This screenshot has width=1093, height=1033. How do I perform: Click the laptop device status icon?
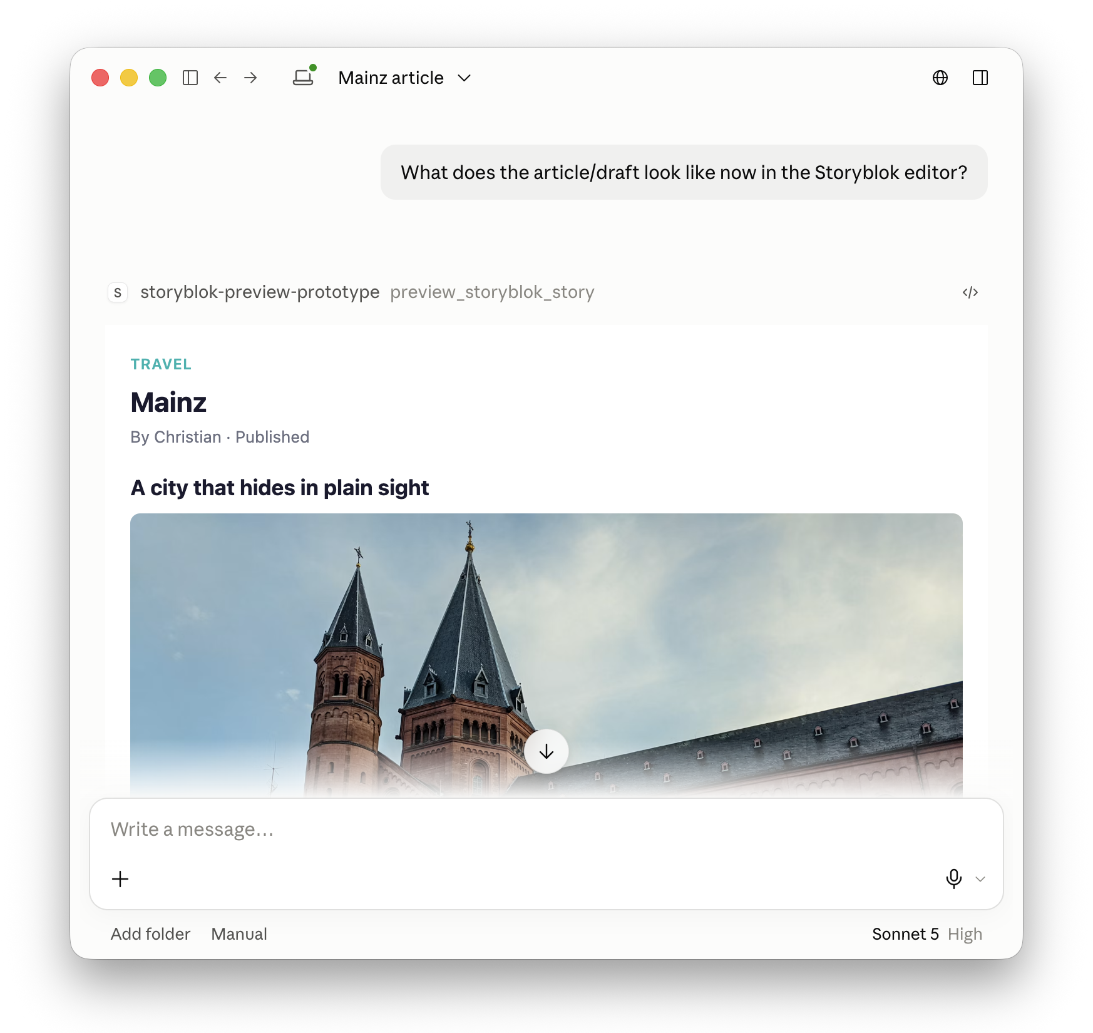point(304,77)
